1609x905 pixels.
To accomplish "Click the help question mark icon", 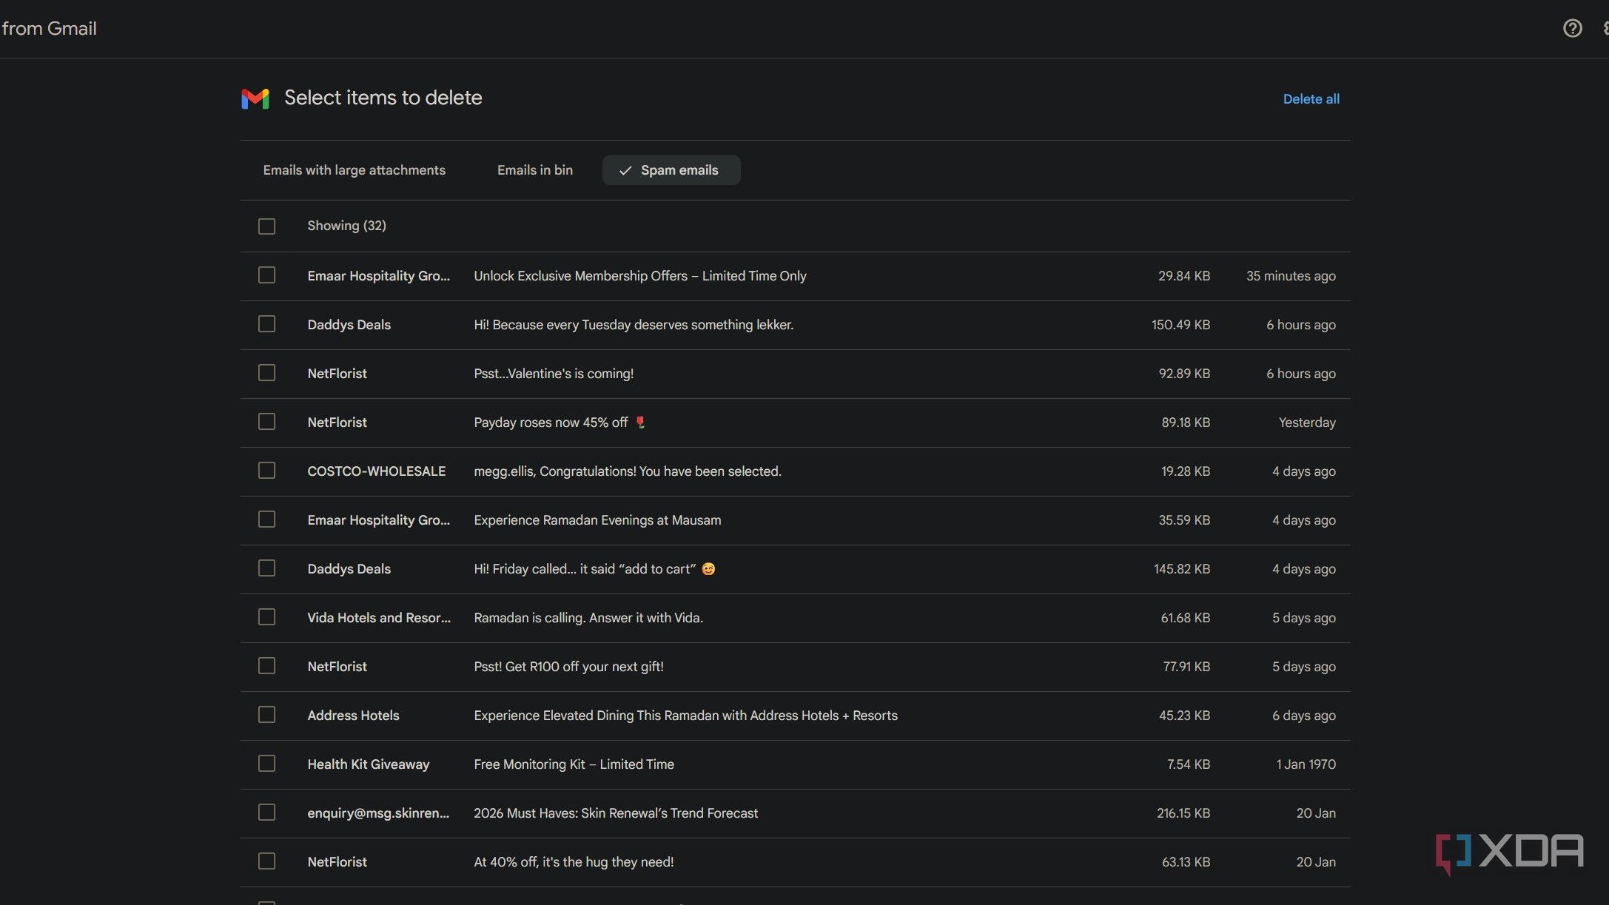I will pos(1572,28).
